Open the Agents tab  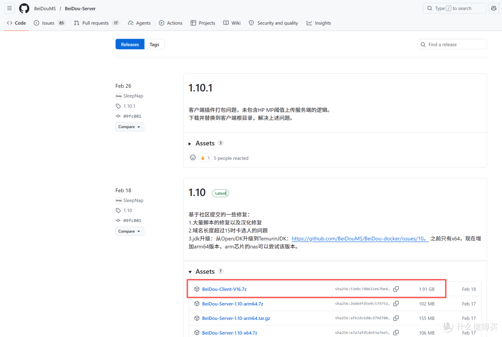[x=139, y=23]
